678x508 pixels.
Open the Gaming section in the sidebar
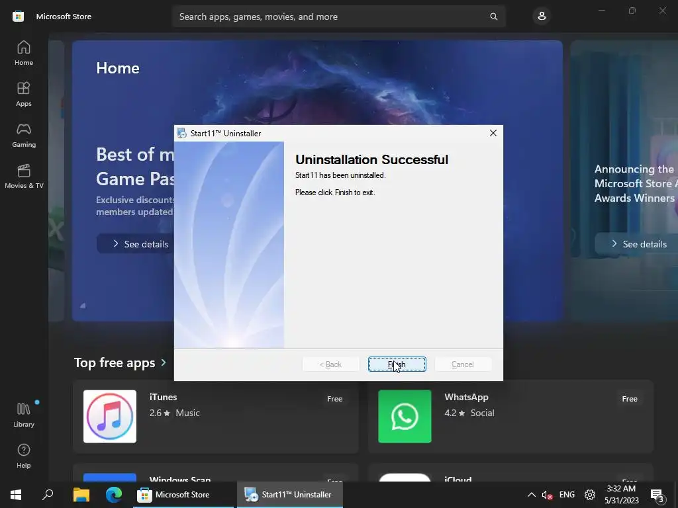(x=24, y=135)
